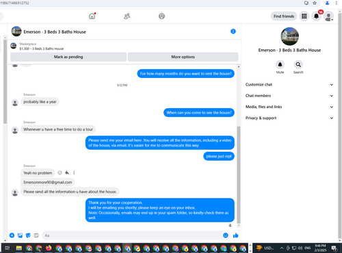Click the 'When can you come to see the house?' bubble
The height and width of the screenshot is (253, 342).
[199, 113]
